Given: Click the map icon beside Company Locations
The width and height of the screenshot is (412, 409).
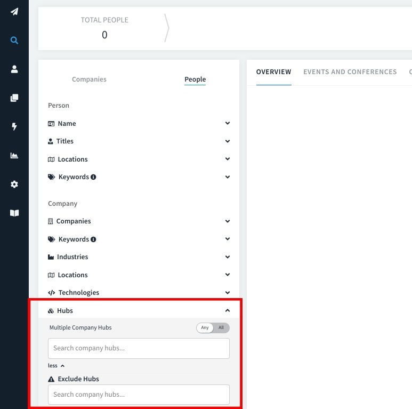Looking at the screenshot, I should pos(51,275).
